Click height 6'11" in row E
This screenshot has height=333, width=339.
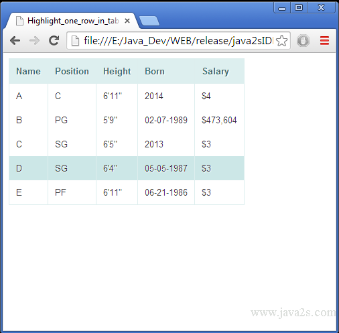click(117, 192)
